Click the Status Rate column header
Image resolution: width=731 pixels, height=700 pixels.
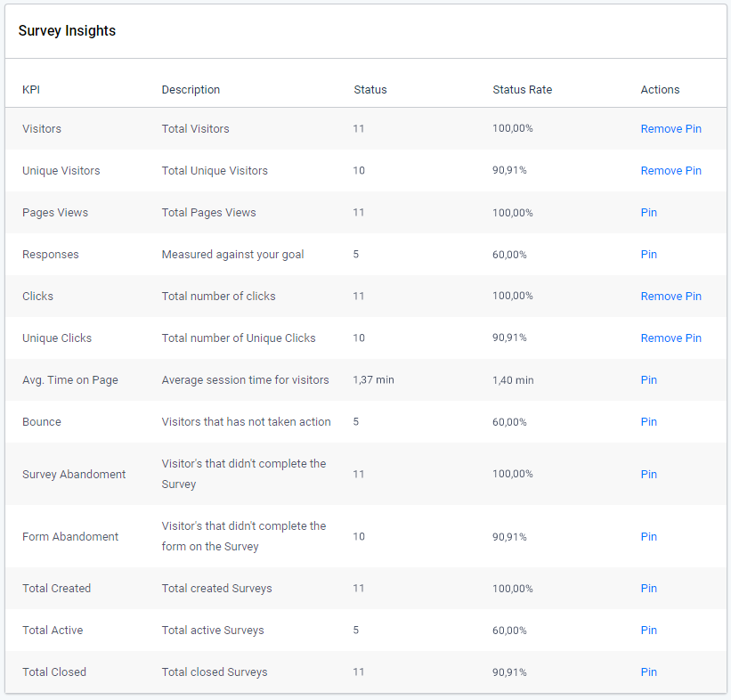(x=522, y=89)
